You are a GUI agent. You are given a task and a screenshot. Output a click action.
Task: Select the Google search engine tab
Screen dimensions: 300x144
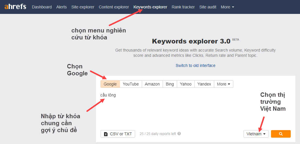110,84
